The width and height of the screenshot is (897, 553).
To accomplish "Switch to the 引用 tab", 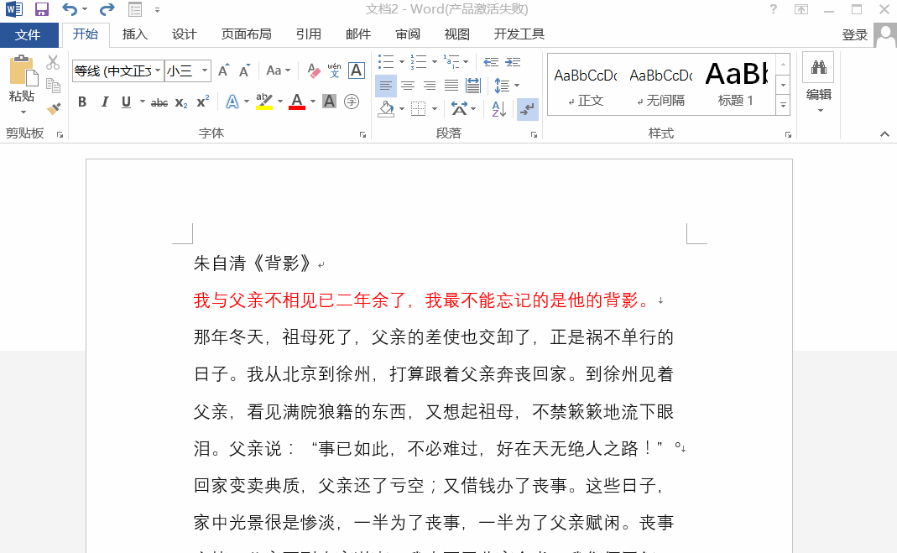I will coord(309,34).
